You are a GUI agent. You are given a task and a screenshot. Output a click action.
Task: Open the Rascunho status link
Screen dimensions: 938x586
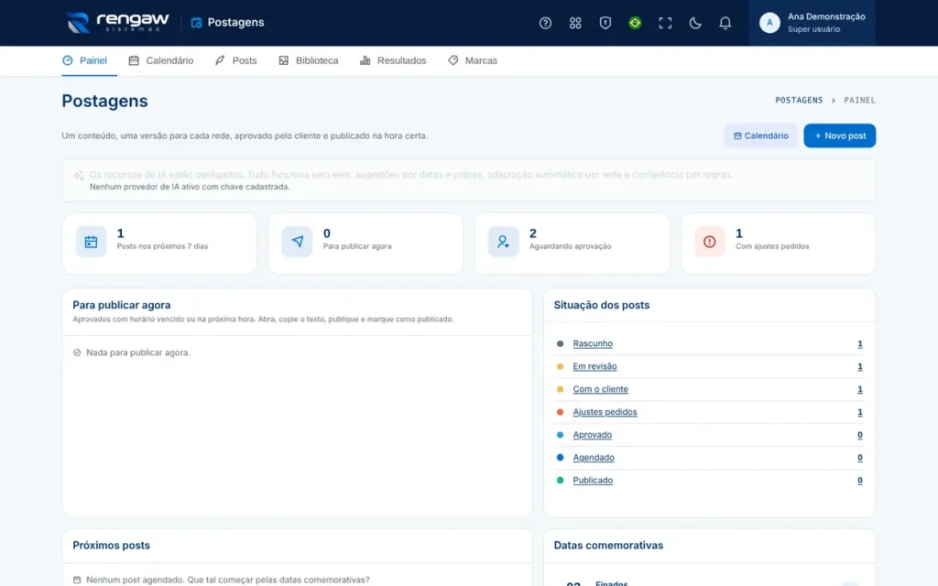coord(593,344)
